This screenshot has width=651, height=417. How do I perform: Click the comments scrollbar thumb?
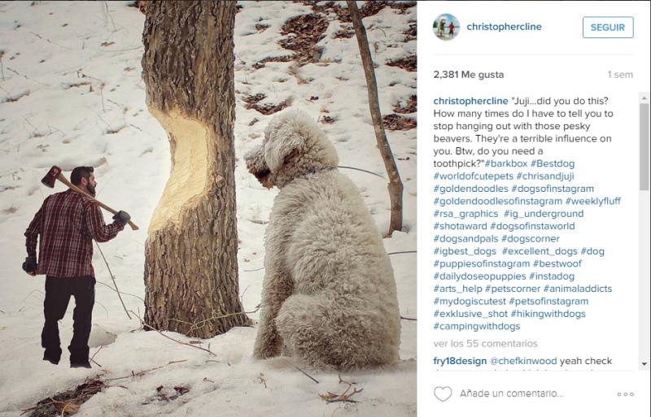click(x=644, y=147)
